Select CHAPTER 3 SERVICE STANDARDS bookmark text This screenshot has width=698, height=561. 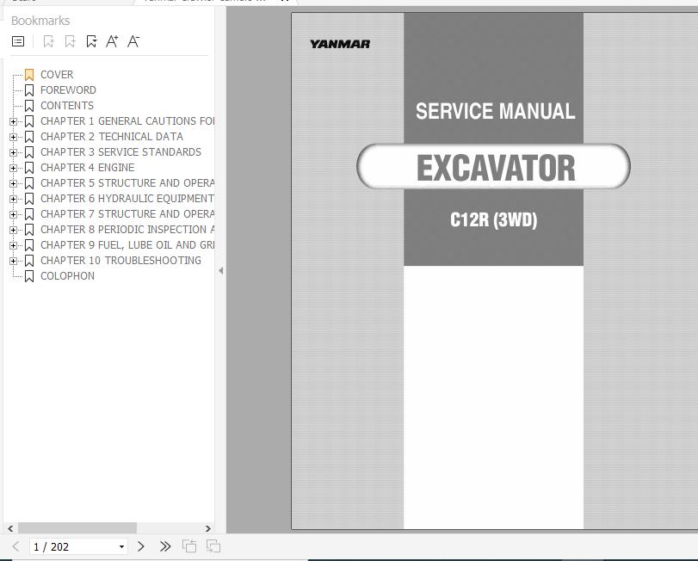pos(120,152)
